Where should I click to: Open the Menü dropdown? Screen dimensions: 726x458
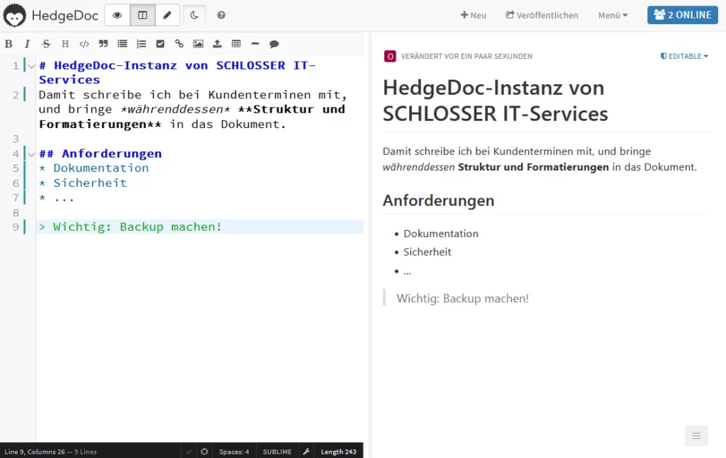613,16
